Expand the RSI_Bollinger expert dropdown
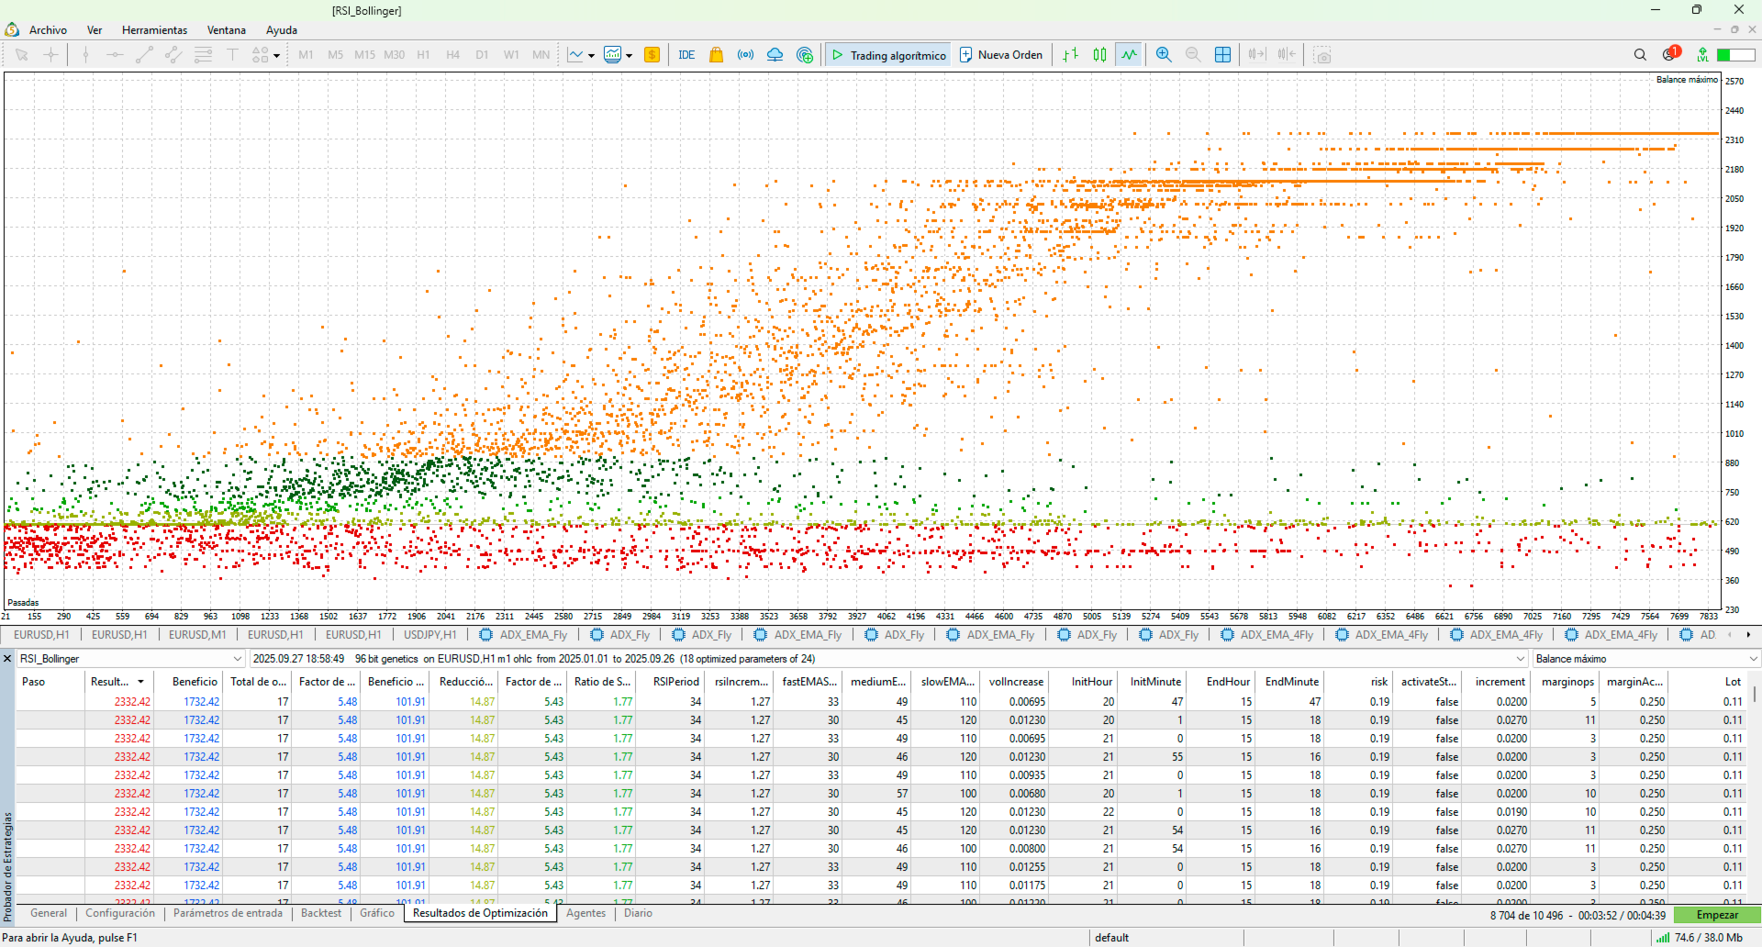Screen dimensions: 1762x947 coord(237,659)
